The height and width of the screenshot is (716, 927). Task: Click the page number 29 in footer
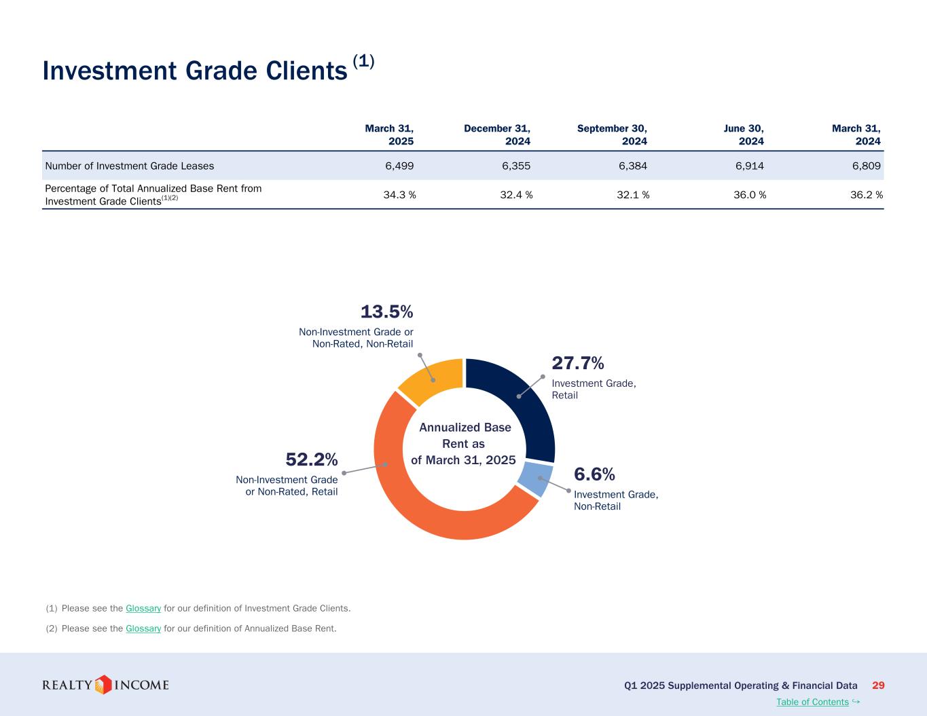pos(877,685)
